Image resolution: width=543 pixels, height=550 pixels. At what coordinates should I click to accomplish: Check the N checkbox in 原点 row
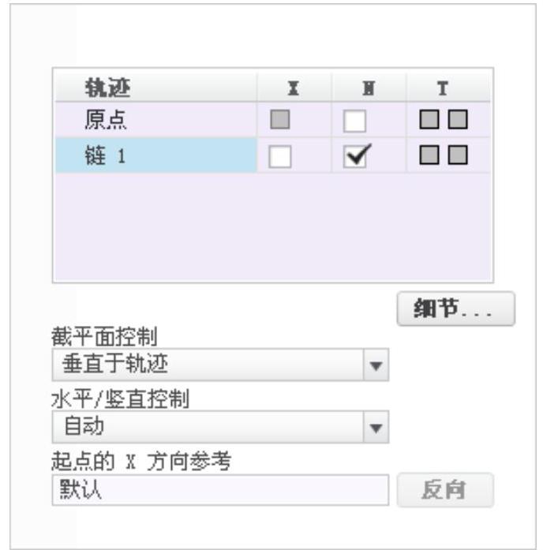tap(354, 121)
